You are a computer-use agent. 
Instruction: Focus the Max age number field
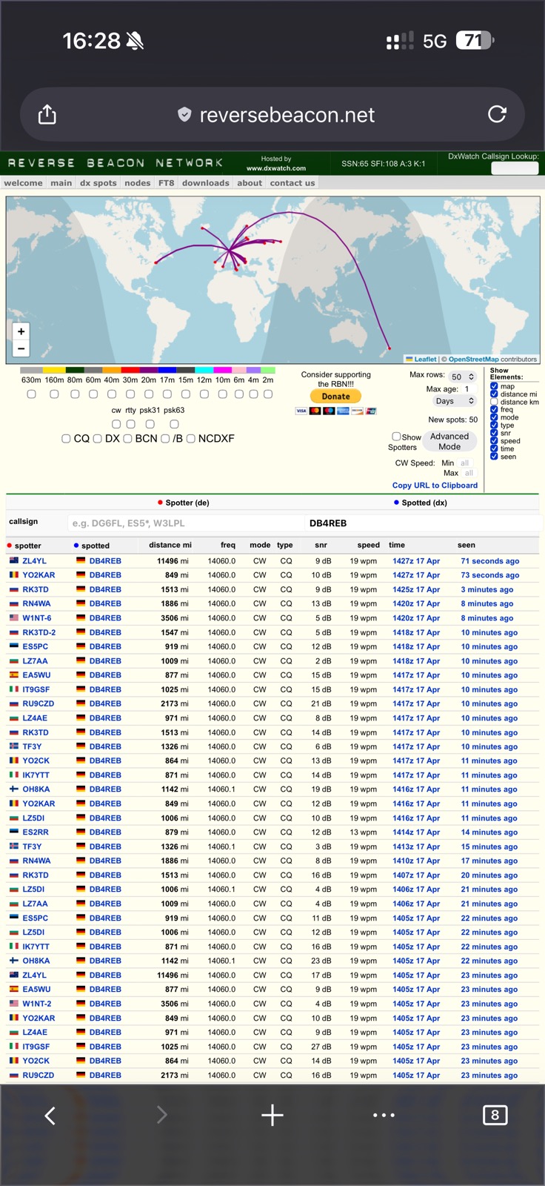coord(468,389)
